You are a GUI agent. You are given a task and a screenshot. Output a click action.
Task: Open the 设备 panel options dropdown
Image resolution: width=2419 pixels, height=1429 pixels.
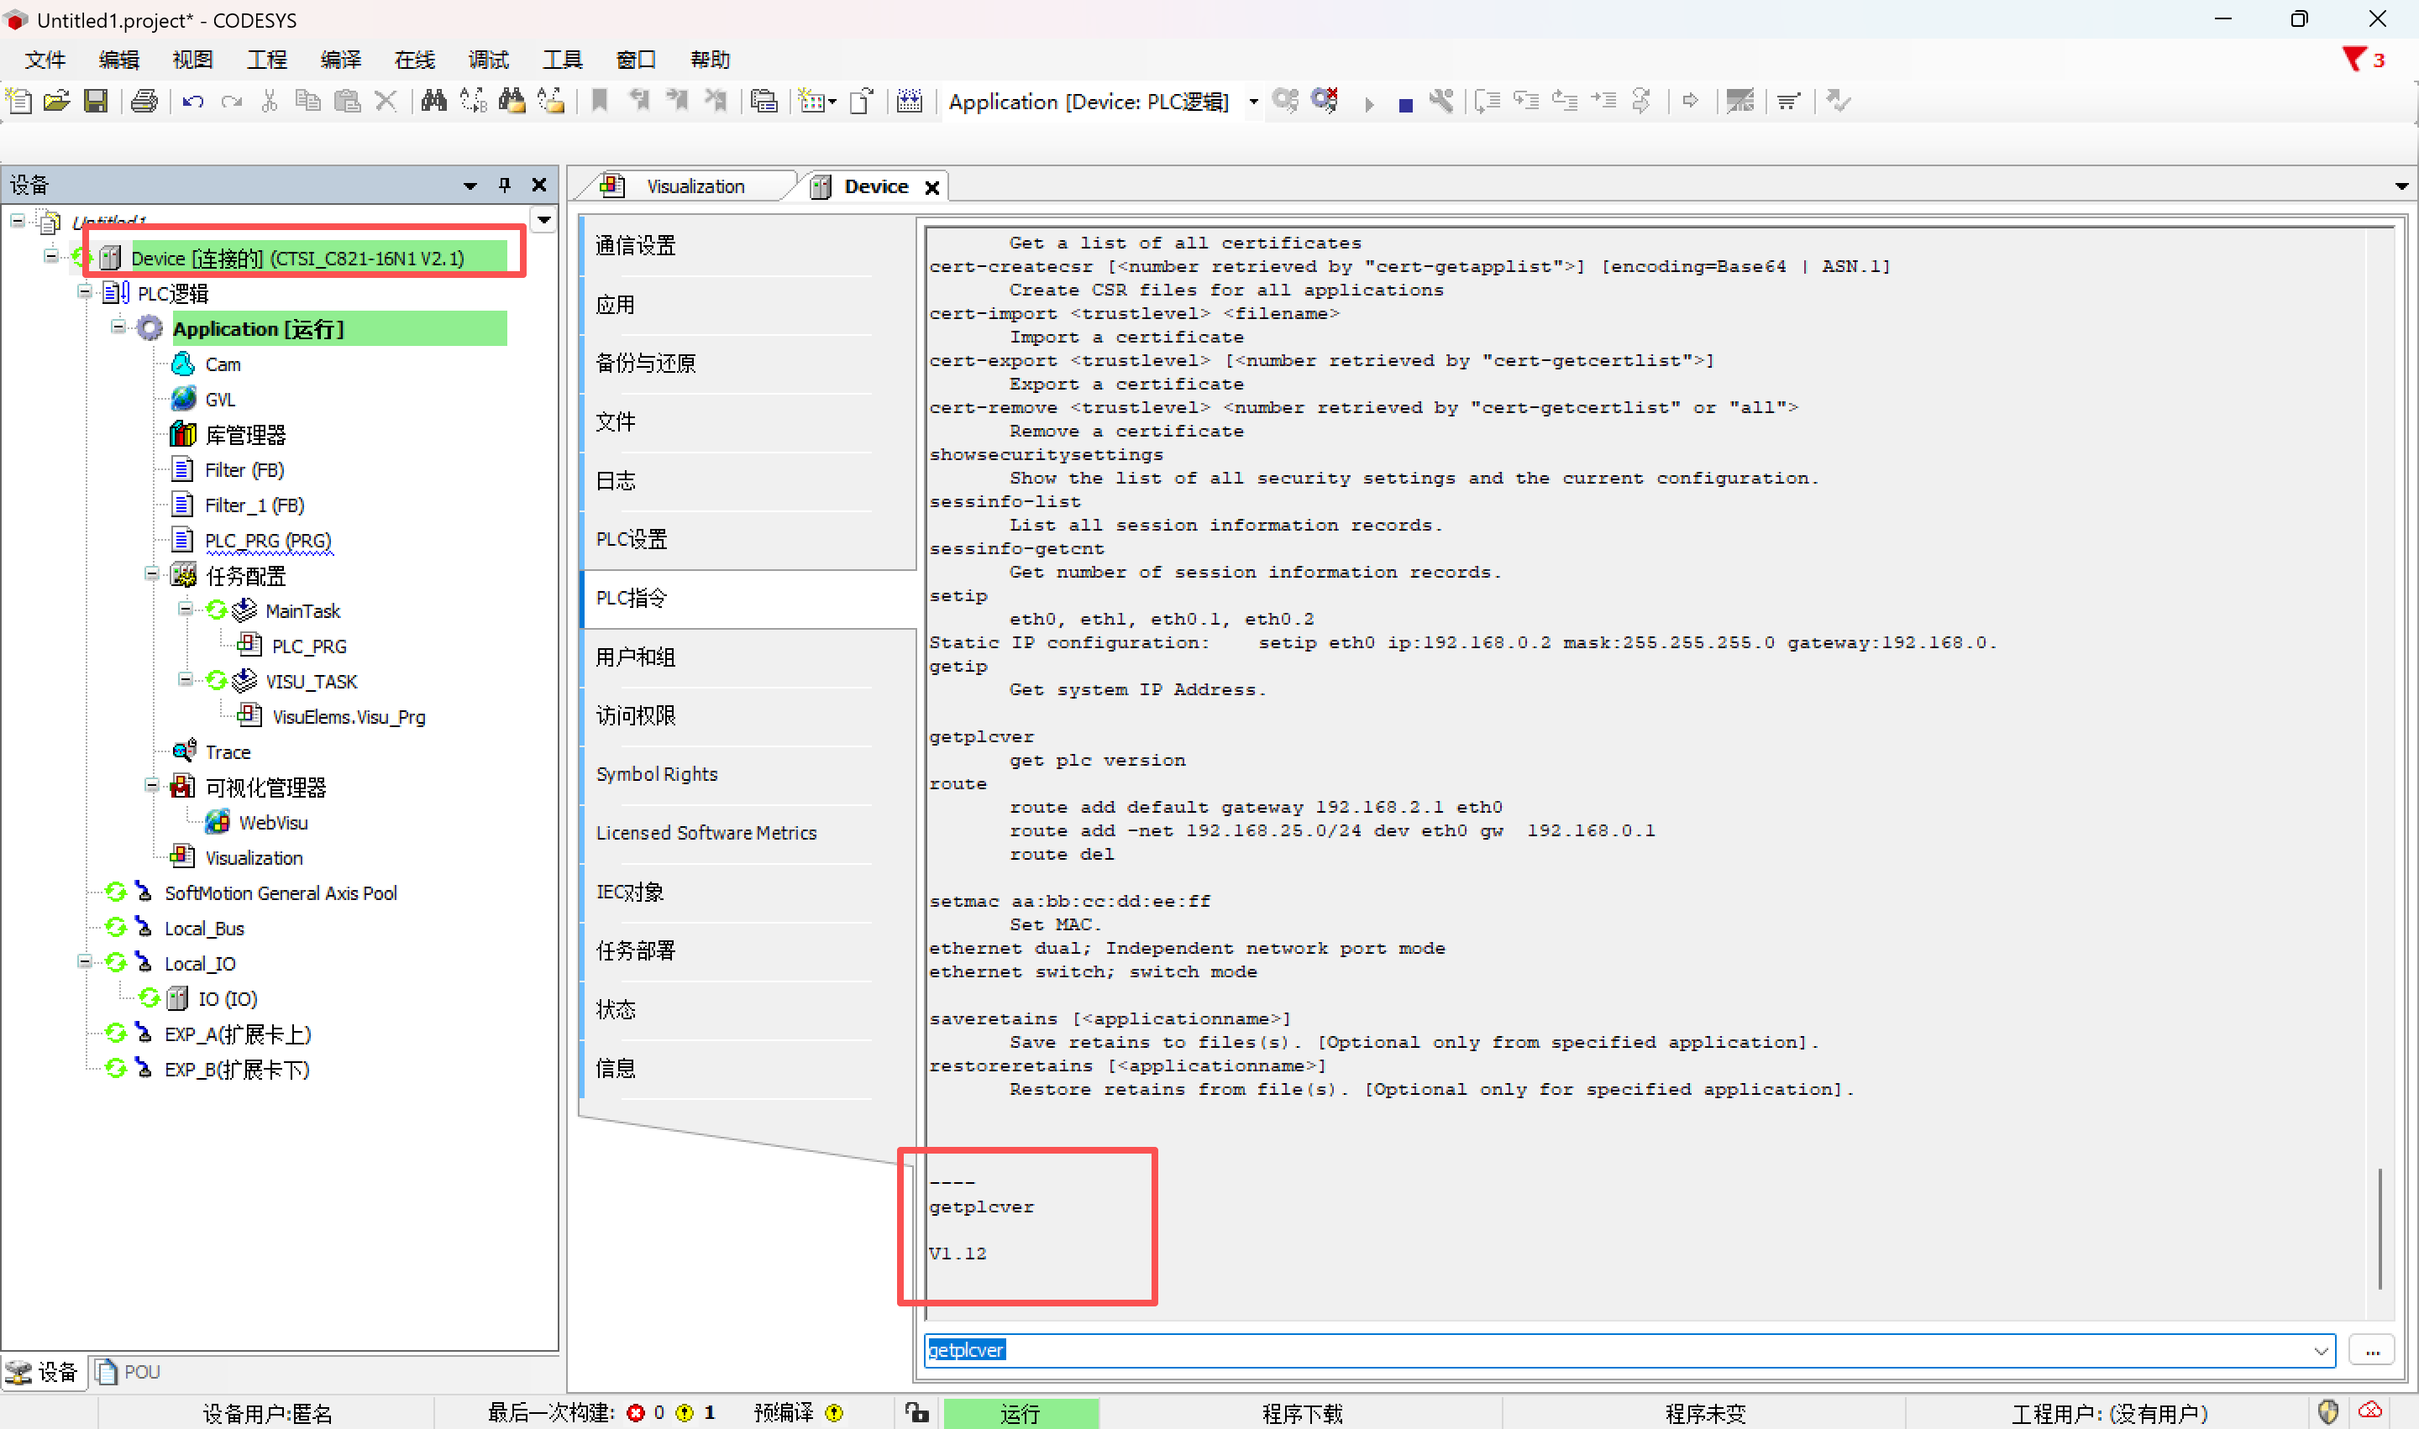click(470, 186)
